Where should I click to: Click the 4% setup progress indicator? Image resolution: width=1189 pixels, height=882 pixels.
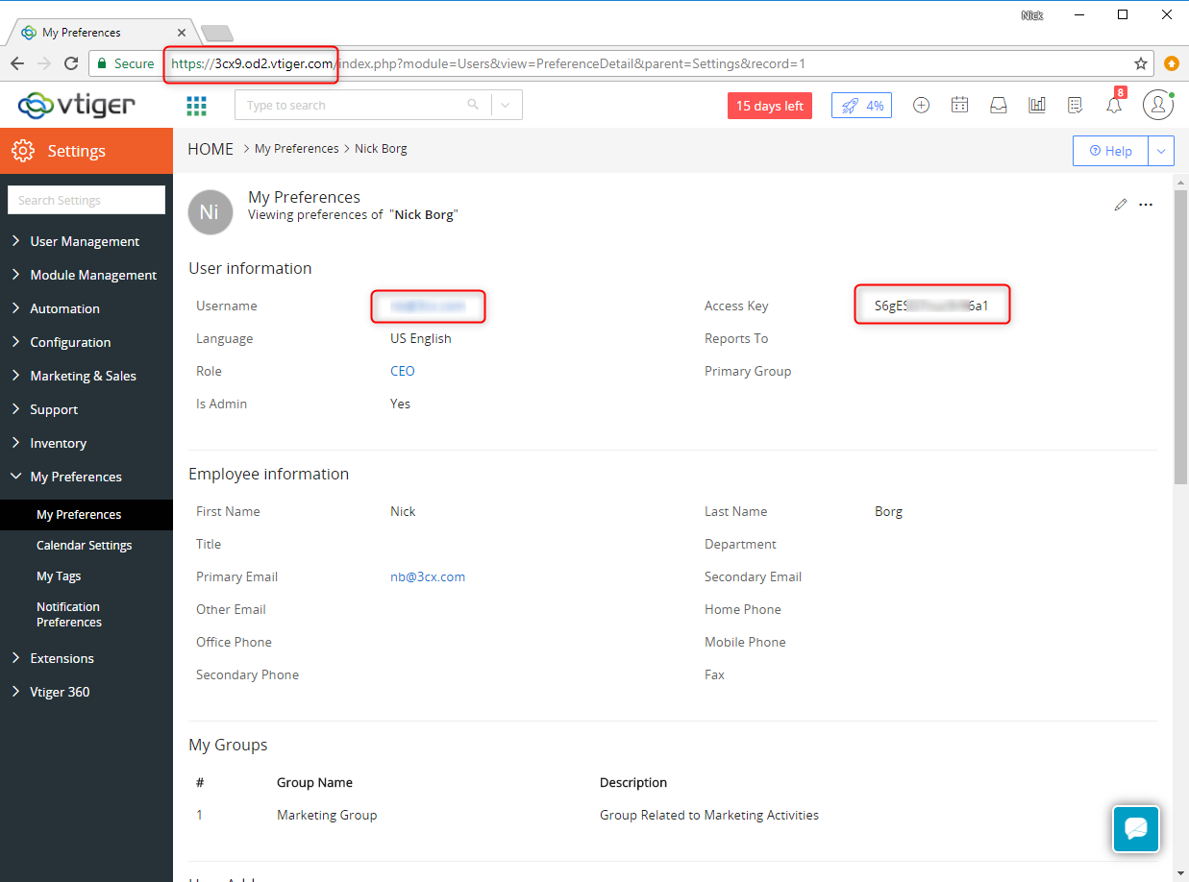(861, 106)
